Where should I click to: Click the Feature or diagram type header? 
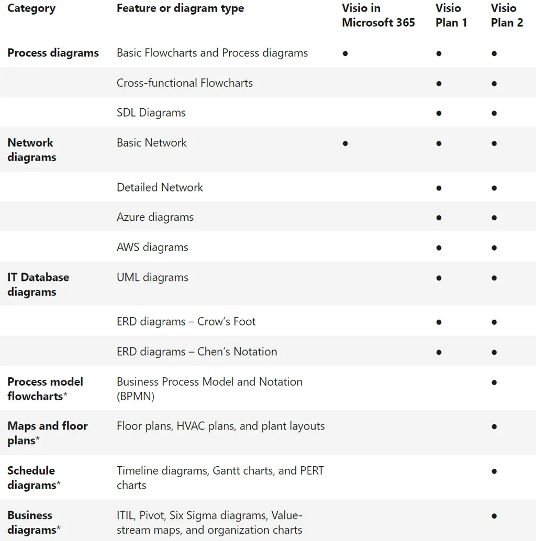point(180,8)
